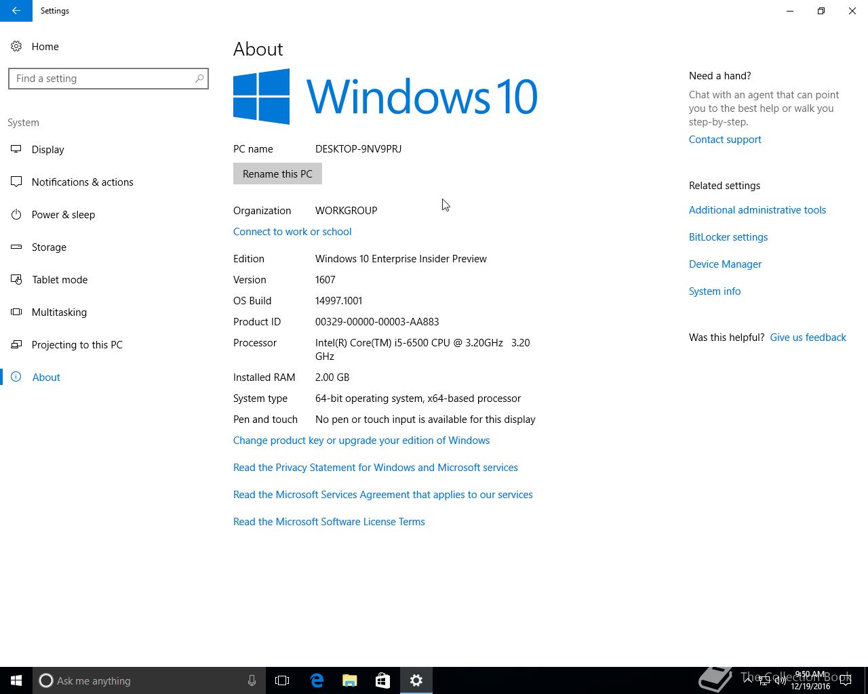This screenshot has height=694, width=868.
Task: Select PC name DESKTOP-9NV9PRJ text
Action: coord(358,149)
